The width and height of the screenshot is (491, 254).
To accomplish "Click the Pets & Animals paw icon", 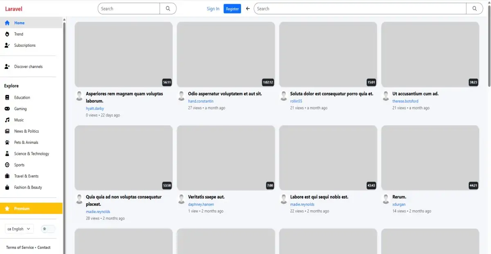I will [7, 143].
